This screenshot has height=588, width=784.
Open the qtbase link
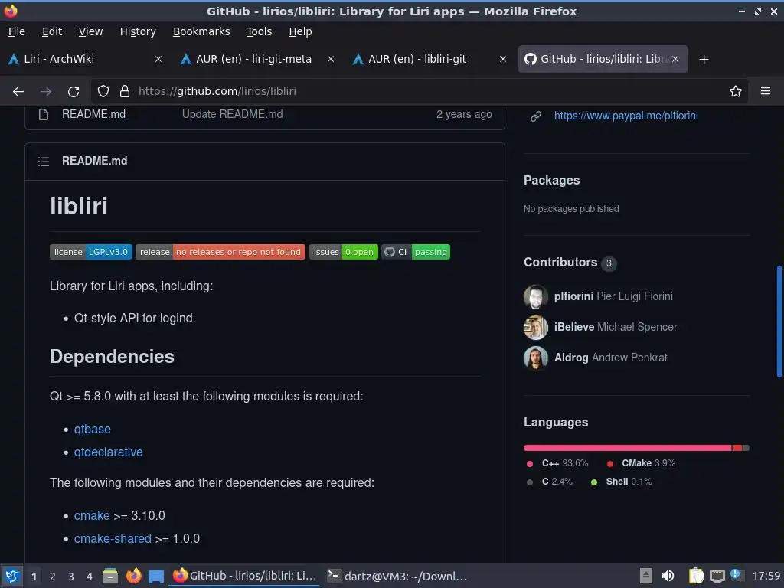point(93,430)
